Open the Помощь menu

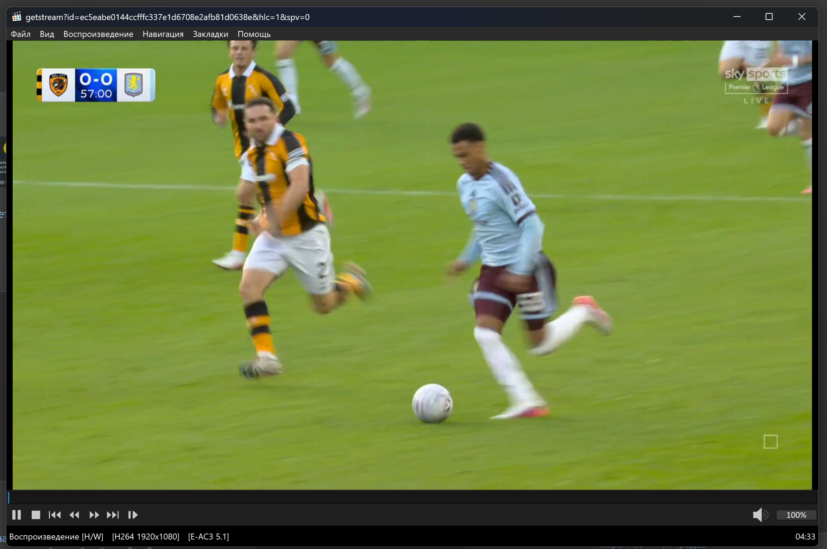[x=254, y=34]
